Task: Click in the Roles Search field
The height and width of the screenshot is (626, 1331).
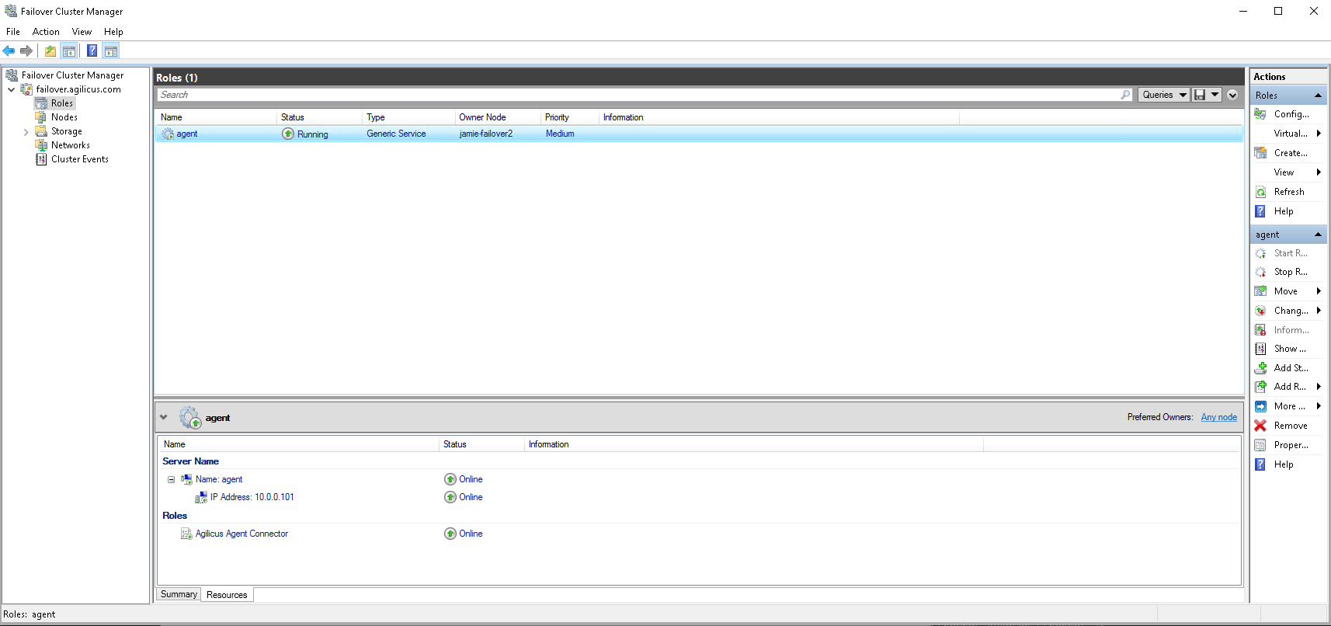Action: [637, 95]
